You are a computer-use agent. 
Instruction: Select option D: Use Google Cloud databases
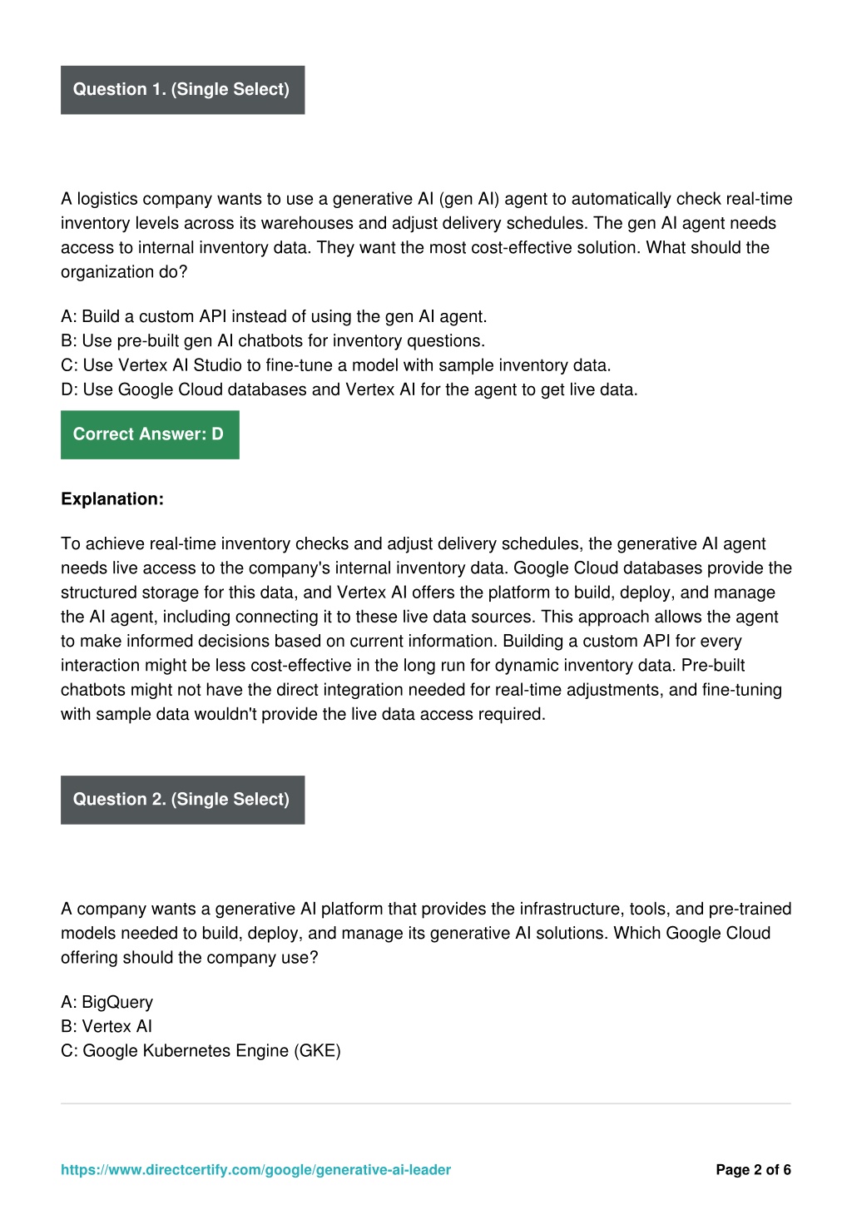349,389
